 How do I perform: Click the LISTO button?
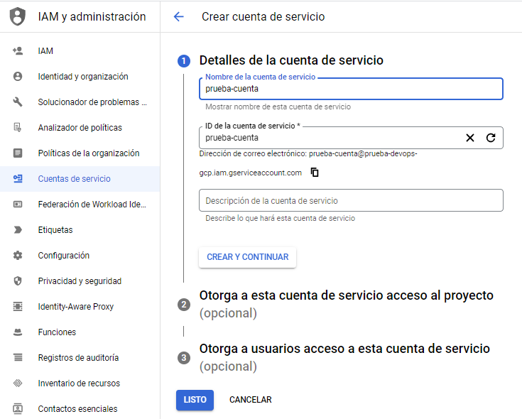click(x=195, y=400)
